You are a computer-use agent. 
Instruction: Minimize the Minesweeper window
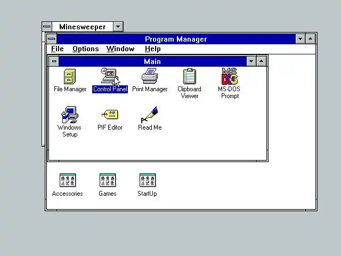point(118,27)
